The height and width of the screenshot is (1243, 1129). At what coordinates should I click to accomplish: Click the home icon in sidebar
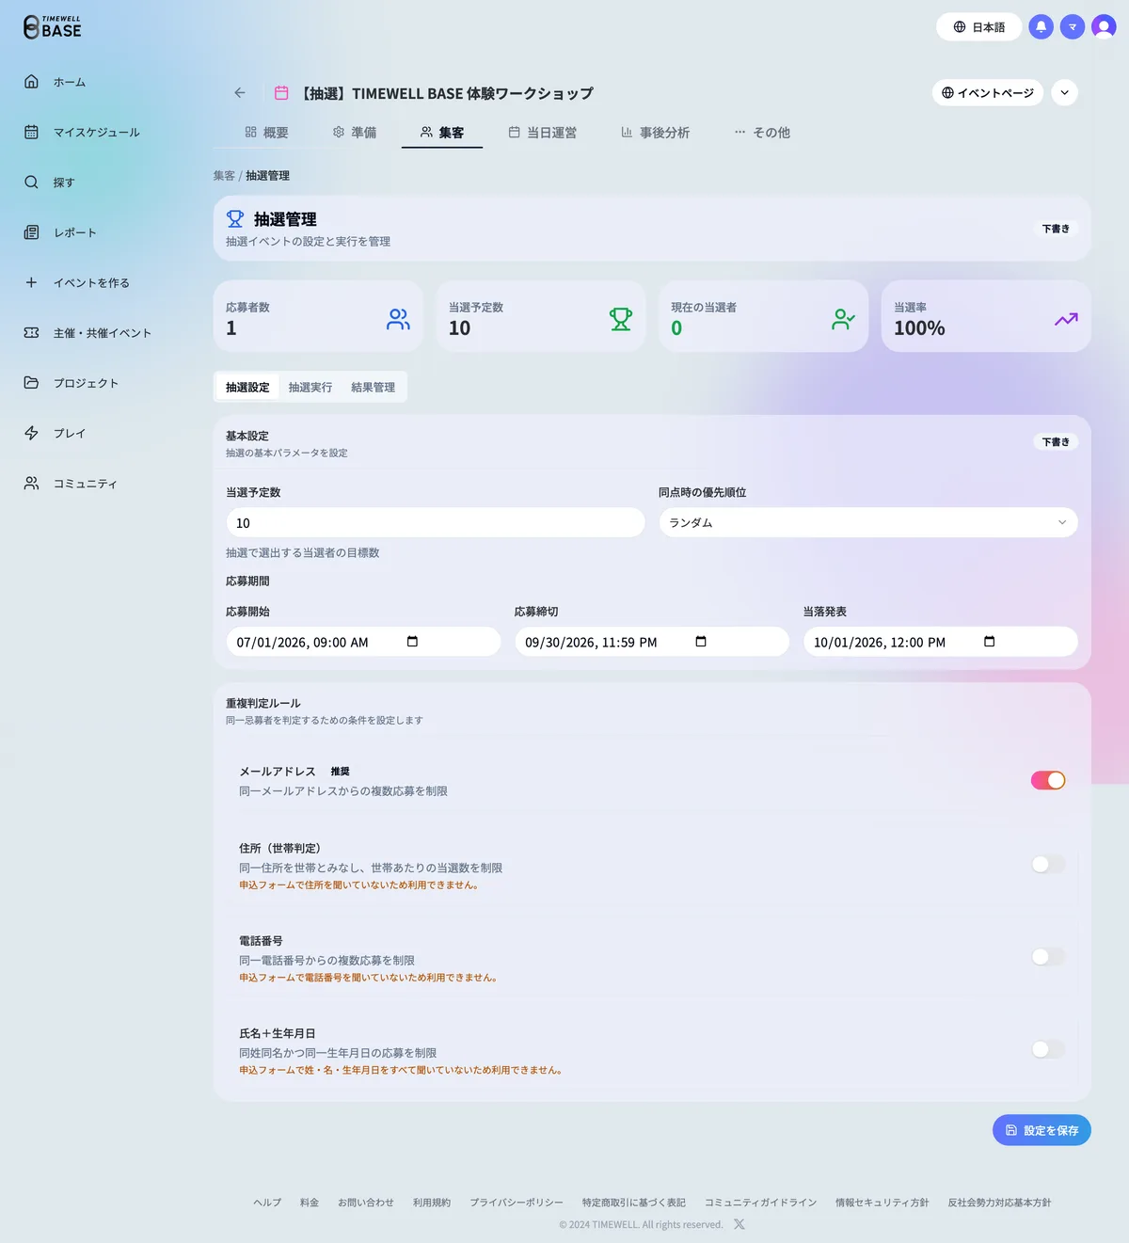pyautogui.click(x=31, y=82)
